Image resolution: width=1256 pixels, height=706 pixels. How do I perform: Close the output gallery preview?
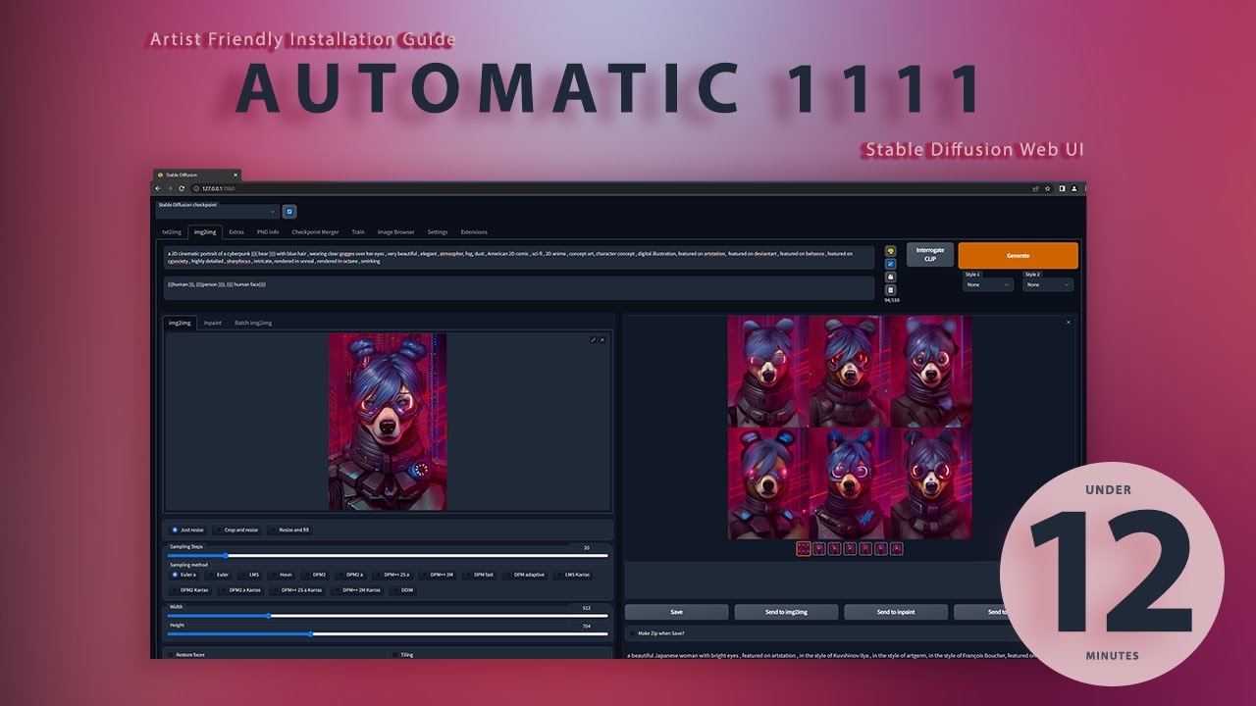(x=1069, y=322)
